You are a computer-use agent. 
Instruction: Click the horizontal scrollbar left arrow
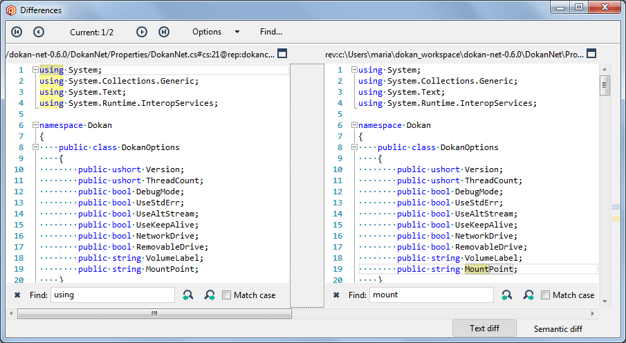(11, 314)
